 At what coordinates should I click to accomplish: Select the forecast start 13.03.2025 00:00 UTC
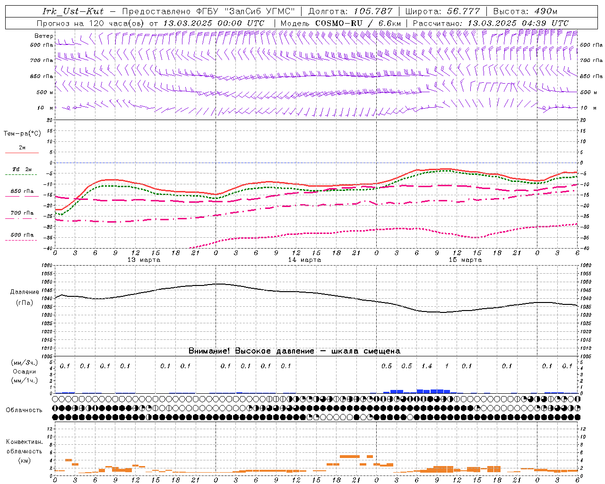214,23
